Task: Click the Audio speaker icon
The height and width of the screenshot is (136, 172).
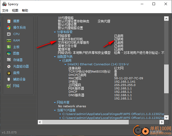Action: click(x=9, y=73)
